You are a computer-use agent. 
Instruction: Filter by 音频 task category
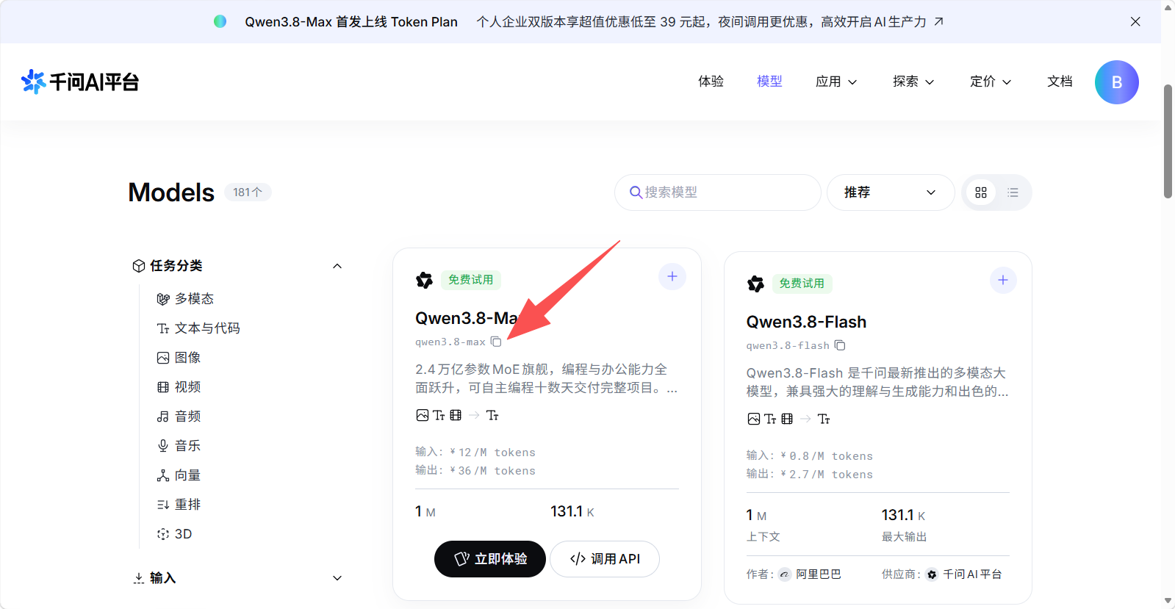179,417
